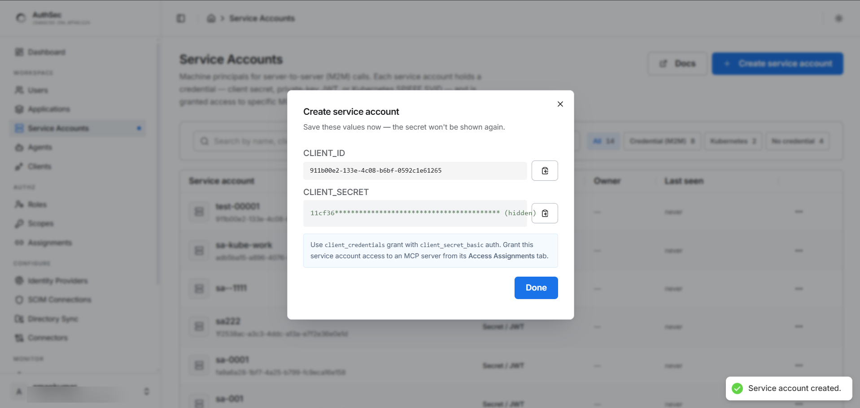This screenshot has width=860, height=408.
Task: Select Kubernetes filter tab
Action: click(733, 141)
